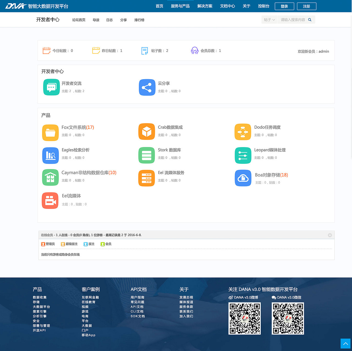Click footer link 开放API
Image resolution: width=352 pixels, height=351 pixels.
[x=39, y=330]
